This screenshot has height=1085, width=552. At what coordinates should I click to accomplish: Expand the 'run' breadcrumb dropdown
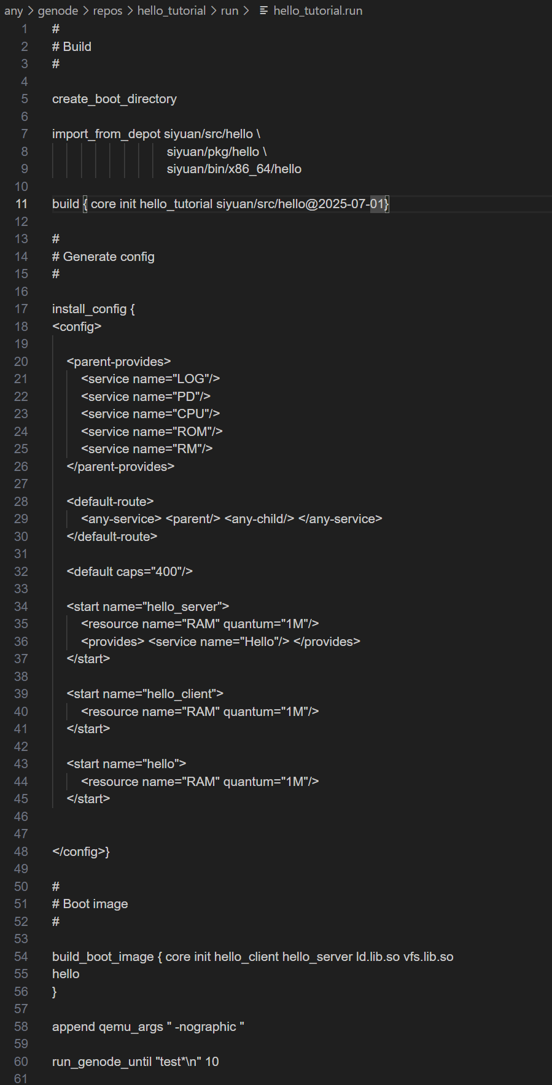[x=230, y=10]
